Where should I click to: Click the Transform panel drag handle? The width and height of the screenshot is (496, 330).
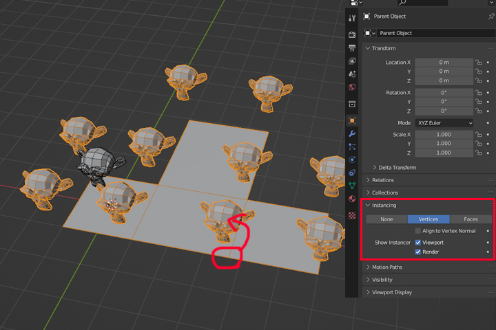[490, 48]
